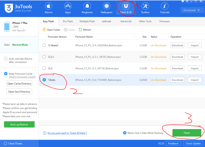Screen dimensions: 205x147
Task: Refresh the firmware list
Action: 80,30
